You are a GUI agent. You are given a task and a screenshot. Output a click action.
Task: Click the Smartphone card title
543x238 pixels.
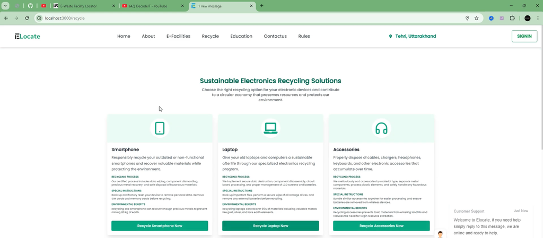125,150
